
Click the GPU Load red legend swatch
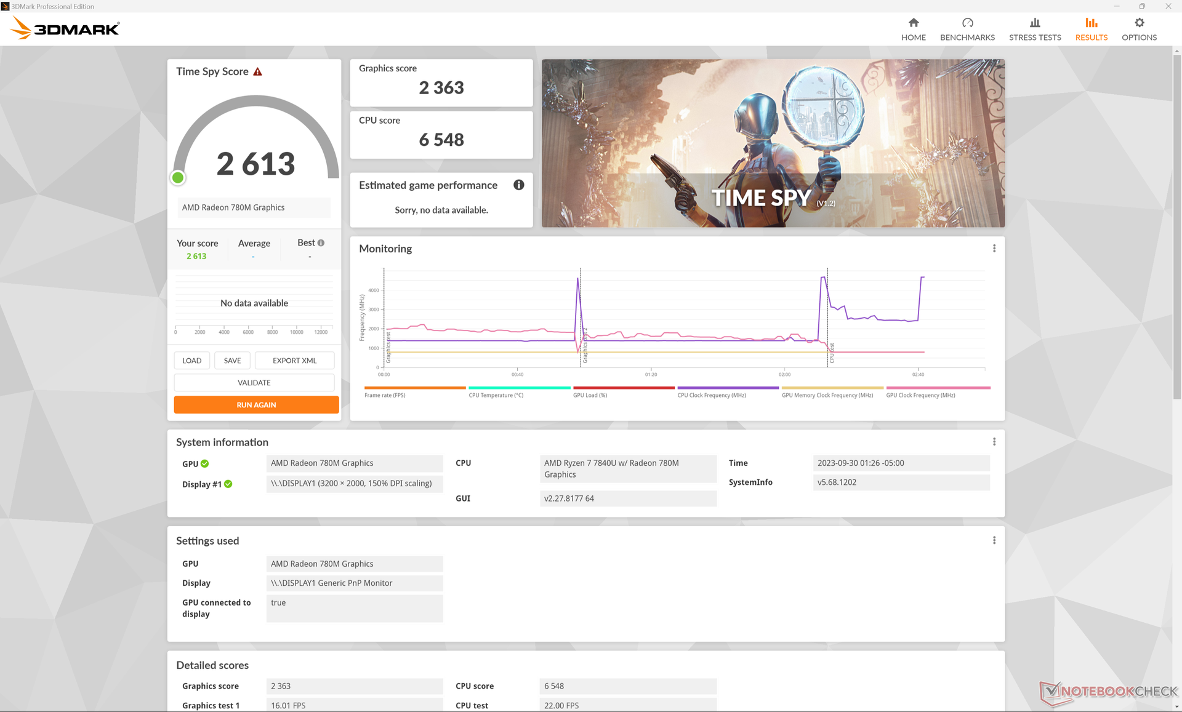[x=623, y=388]
